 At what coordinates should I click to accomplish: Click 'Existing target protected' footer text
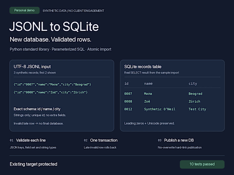pos(33,164)
